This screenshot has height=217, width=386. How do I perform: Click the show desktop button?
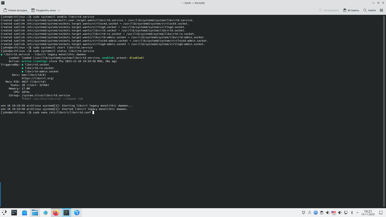[381, 212]
